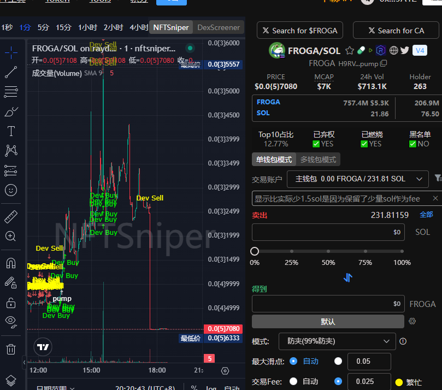This screenshot has height=390, width=442.
Task: Select the NFTSniper chart tab
Action: (x=171, y=28)
